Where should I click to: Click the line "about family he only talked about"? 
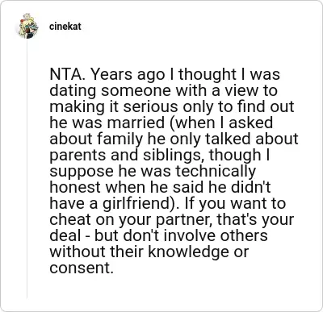[174, 139]
